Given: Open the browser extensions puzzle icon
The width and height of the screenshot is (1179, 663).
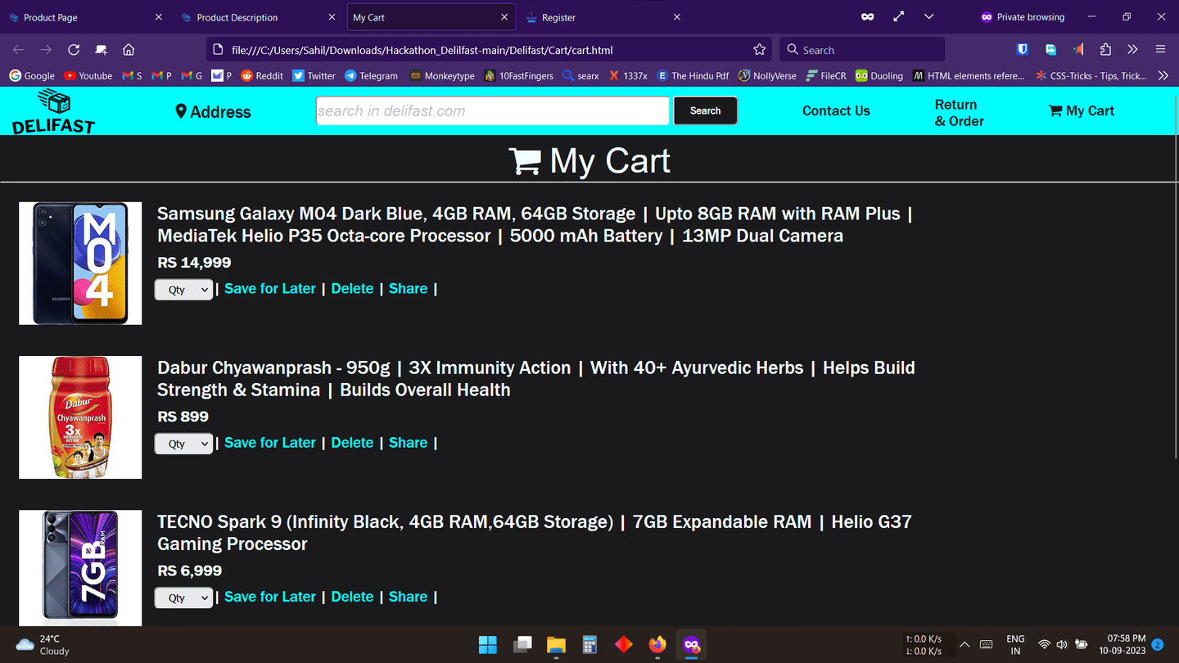Looking at the screenshot, I should coord(1105,50).
